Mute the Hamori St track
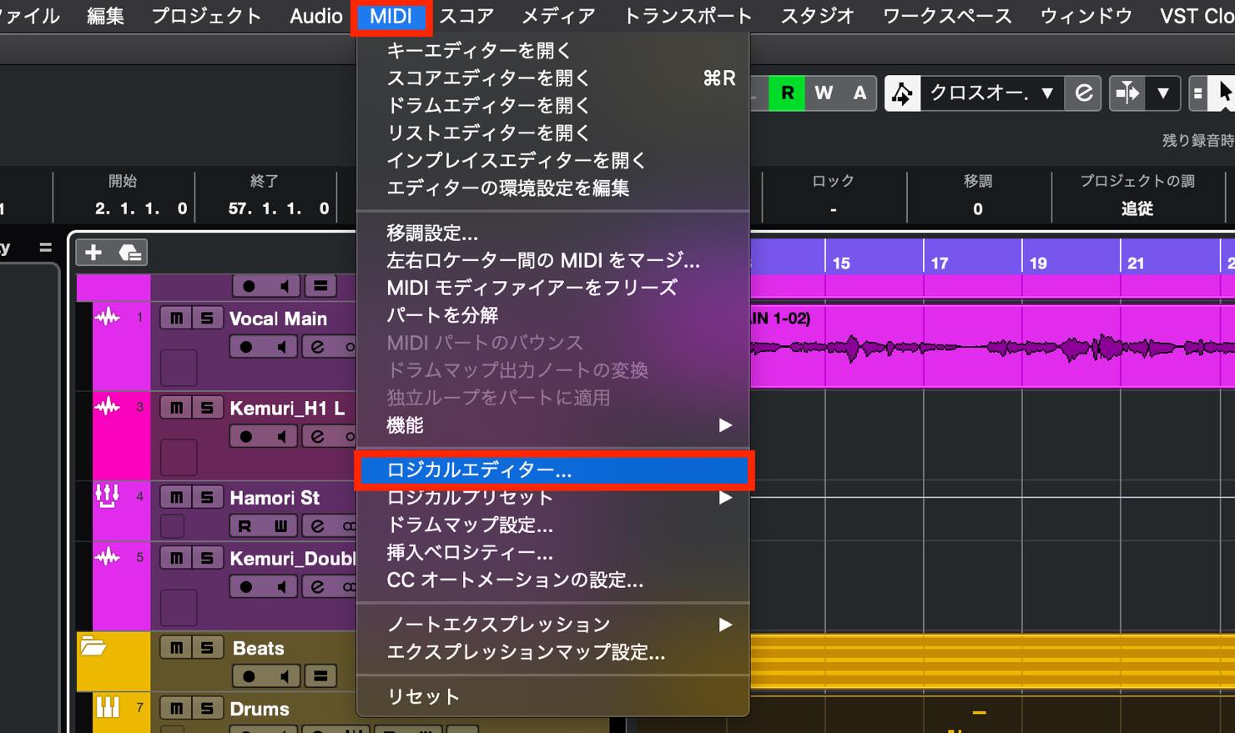Screen dimensions: 1235x733 coord(176,498)
